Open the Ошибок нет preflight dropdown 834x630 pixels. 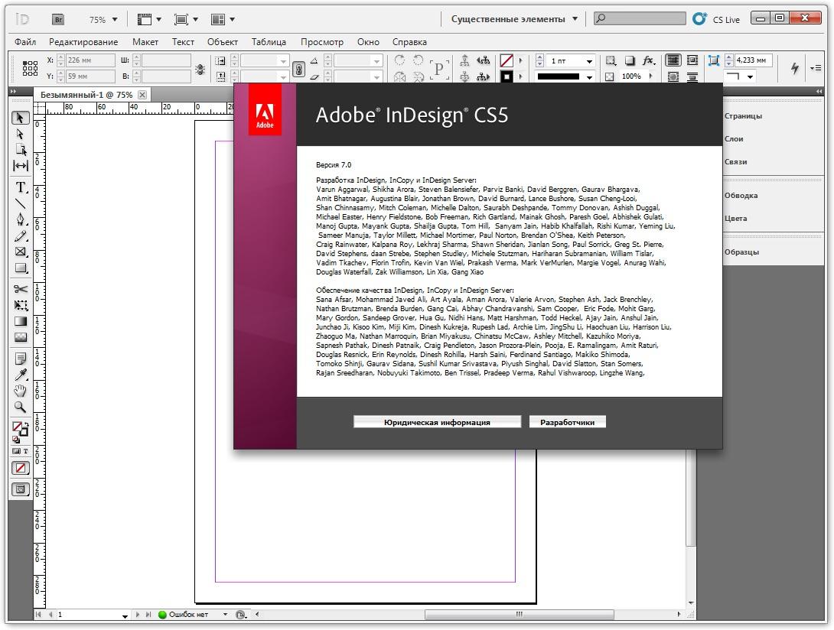225,615
